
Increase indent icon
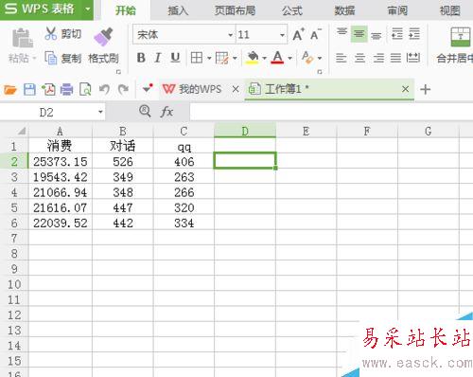(414, 33)
